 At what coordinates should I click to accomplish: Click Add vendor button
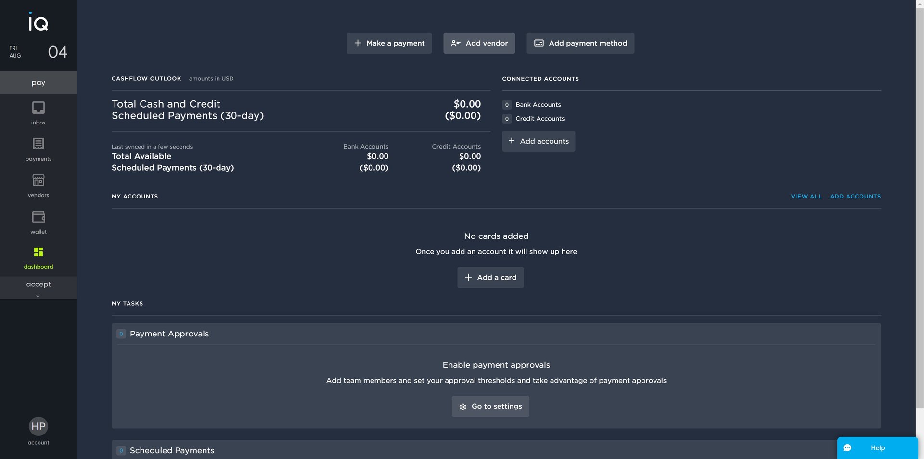(x=479, y=43)
